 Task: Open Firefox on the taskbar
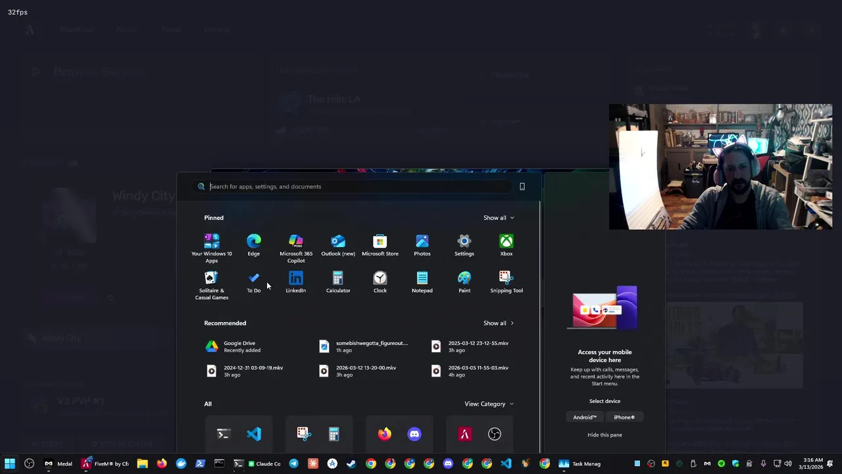coord(162,463)
